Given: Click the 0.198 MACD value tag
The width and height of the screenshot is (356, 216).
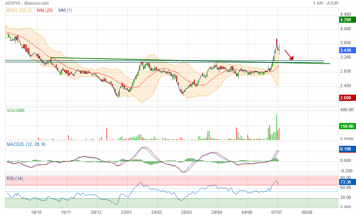Looking at the screenshot, I should coord(347,149).
